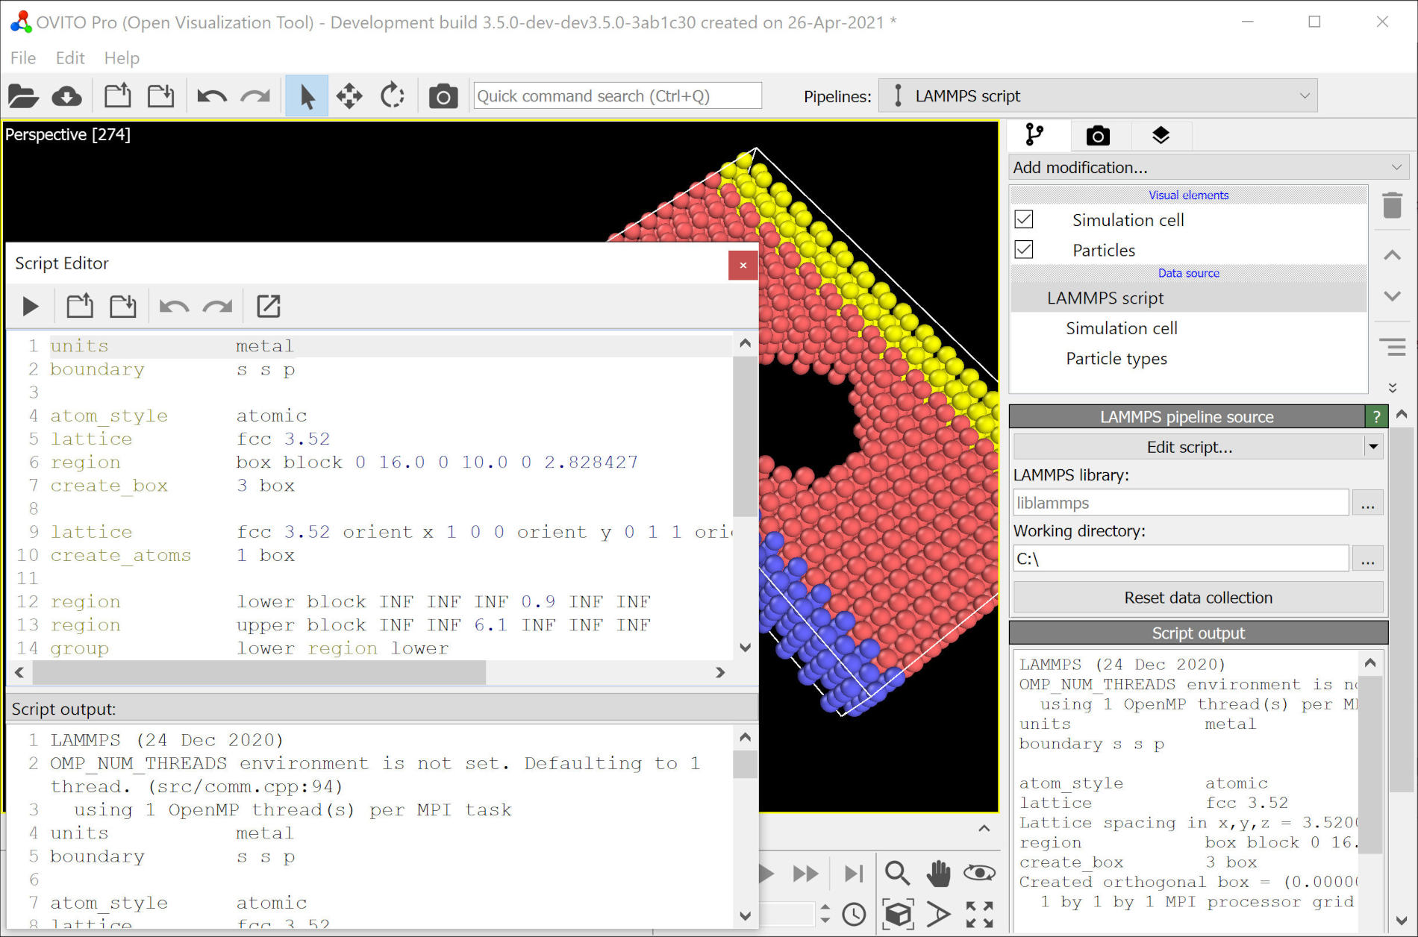The height and width of the screenshot is (937, 1418).
Task: Click the script editor horizontal scrollbar
Action: click(x=258, y=672)
